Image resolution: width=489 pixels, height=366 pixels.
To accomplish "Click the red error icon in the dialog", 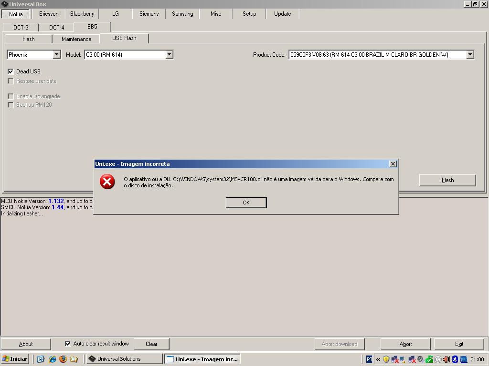I will pos(107,182).
